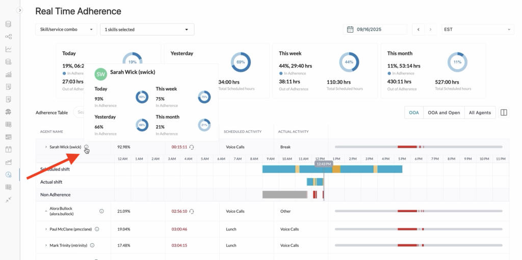This screenshot has width=522, height=260.
Task: Click info icon beside Paul McClane
Action: coord(97,229)
